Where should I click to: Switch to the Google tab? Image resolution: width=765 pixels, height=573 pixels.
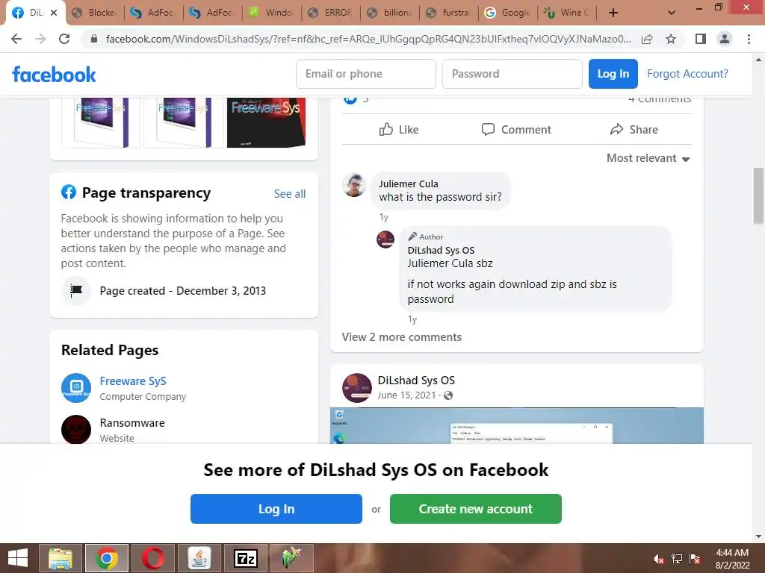tap(508, 13)
